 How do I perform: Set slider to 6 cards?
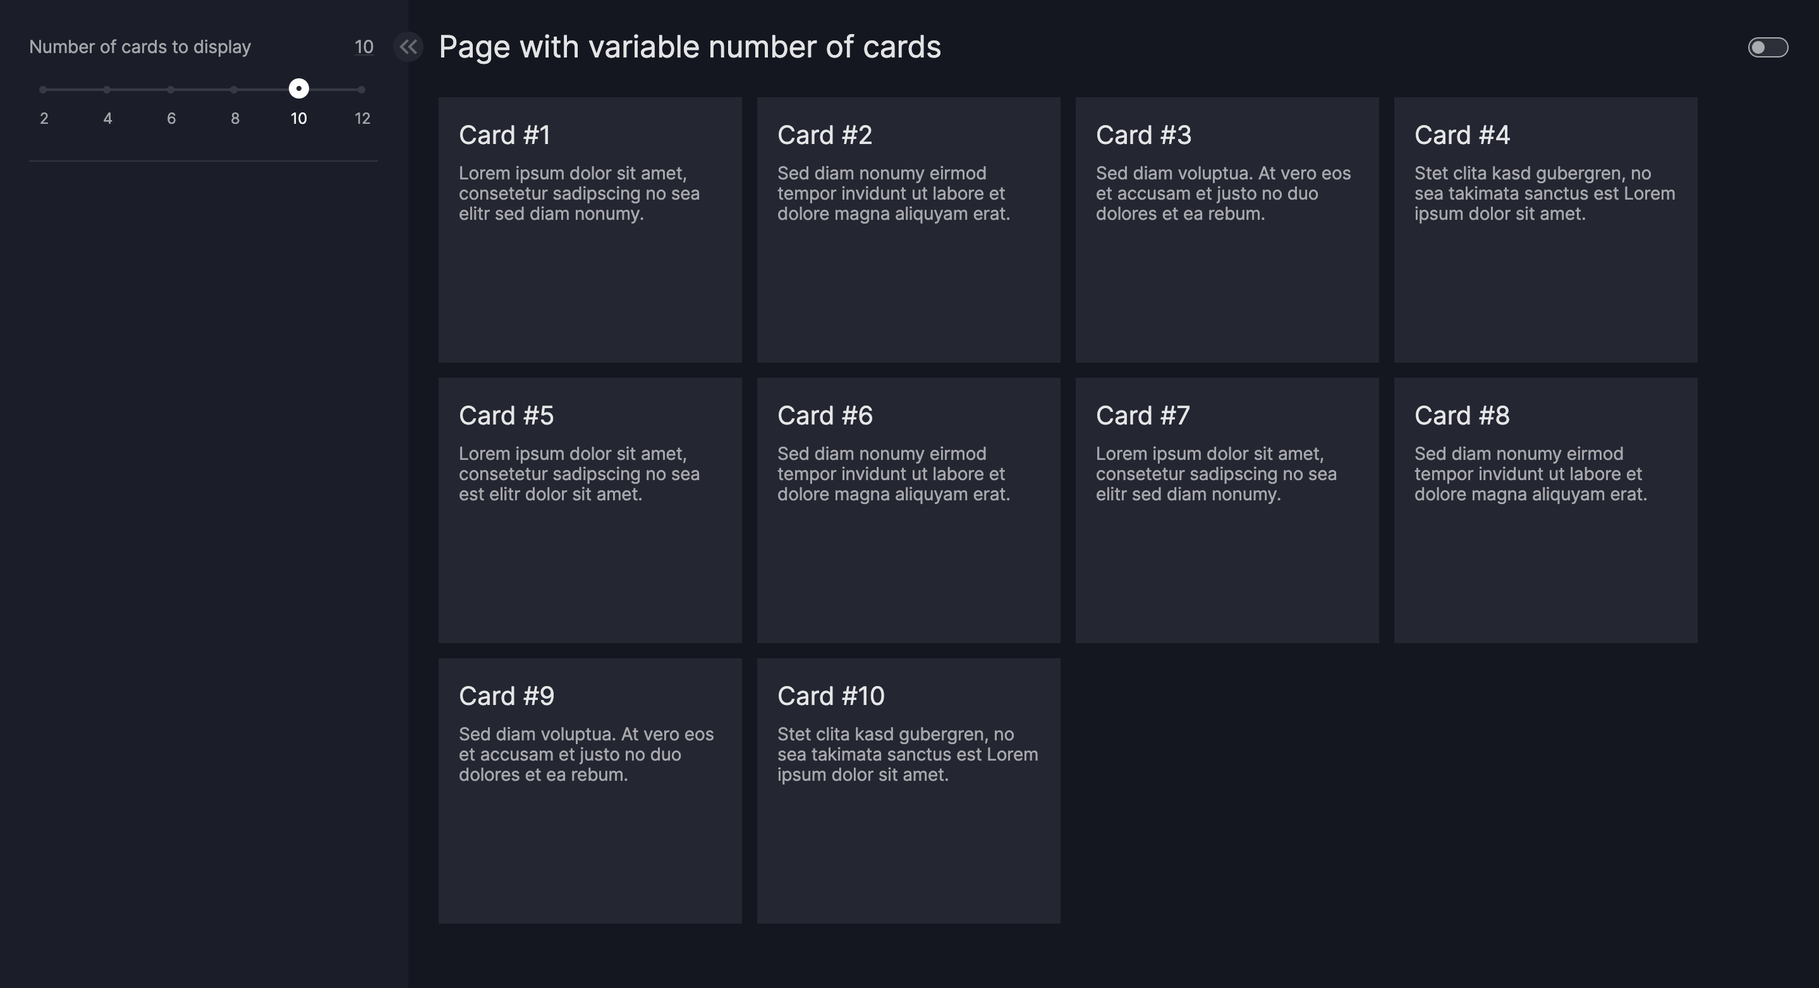pos(171,90)
